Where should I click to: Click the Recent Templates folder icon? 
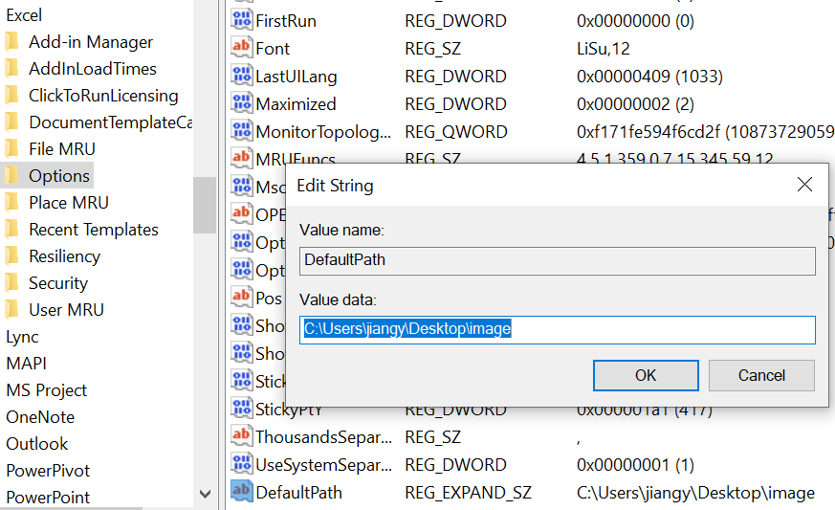click(x=11, y=229)
